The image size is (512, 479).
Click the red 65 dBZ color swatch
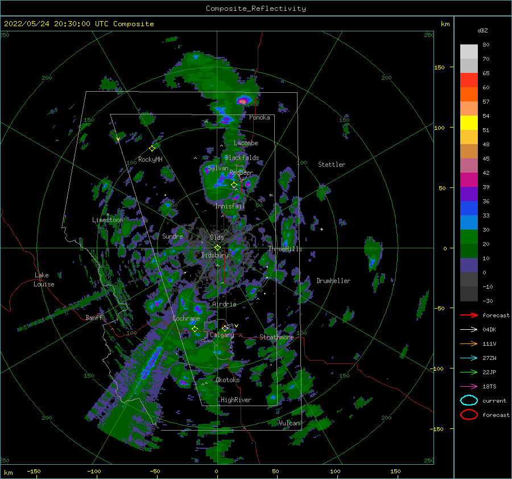[469, 80]
